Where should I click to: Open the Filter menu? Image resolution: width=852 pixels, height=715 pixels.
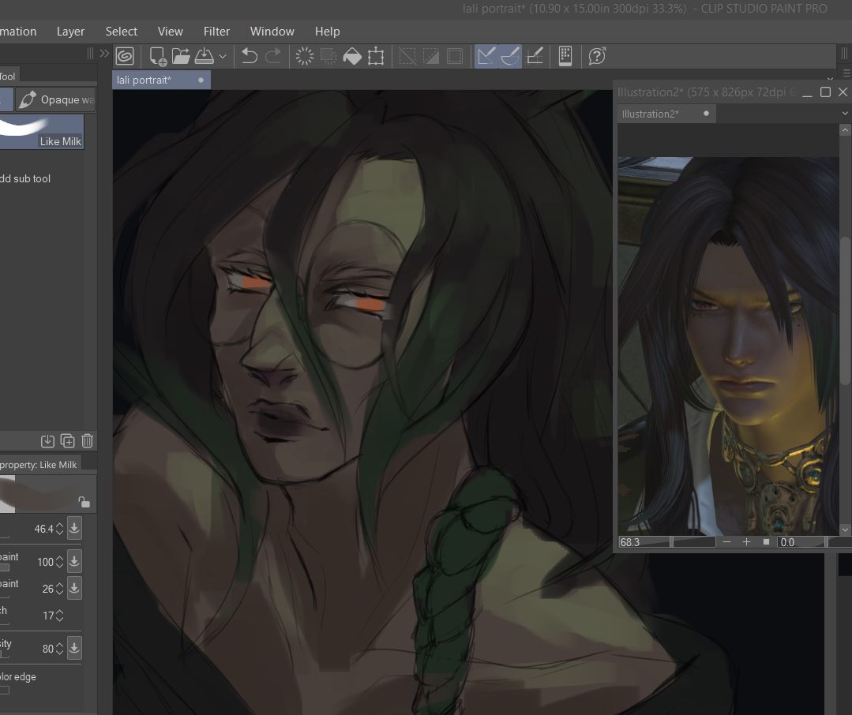click(x=216, y=32)
